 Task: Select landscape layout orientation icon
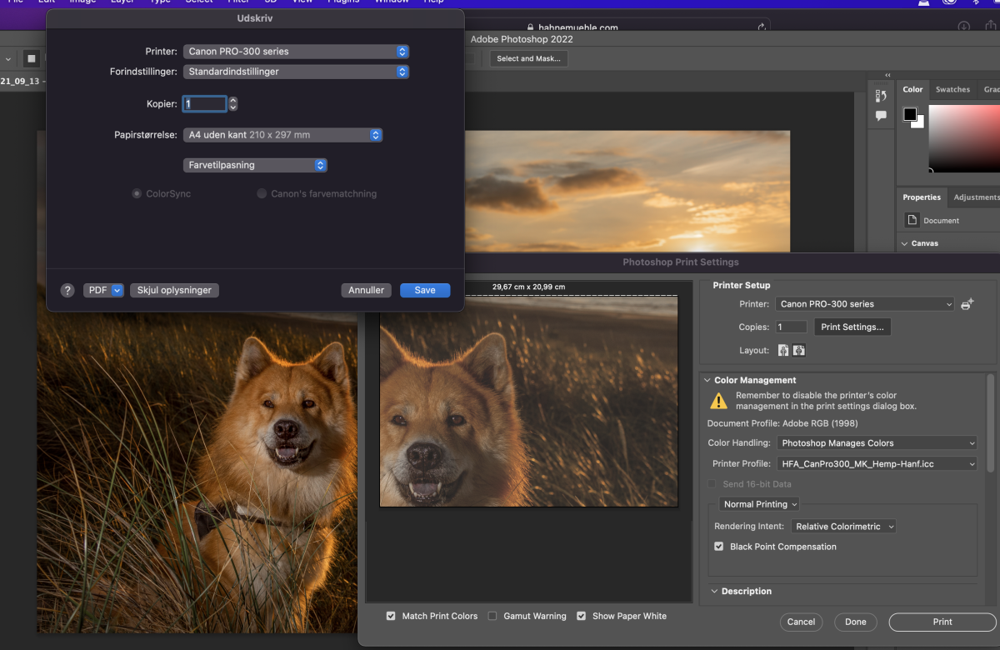point(799,351)
